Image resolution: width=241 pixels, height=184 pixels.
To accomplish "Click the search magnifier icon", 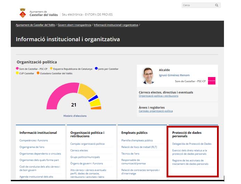I will tap(217, 5).
